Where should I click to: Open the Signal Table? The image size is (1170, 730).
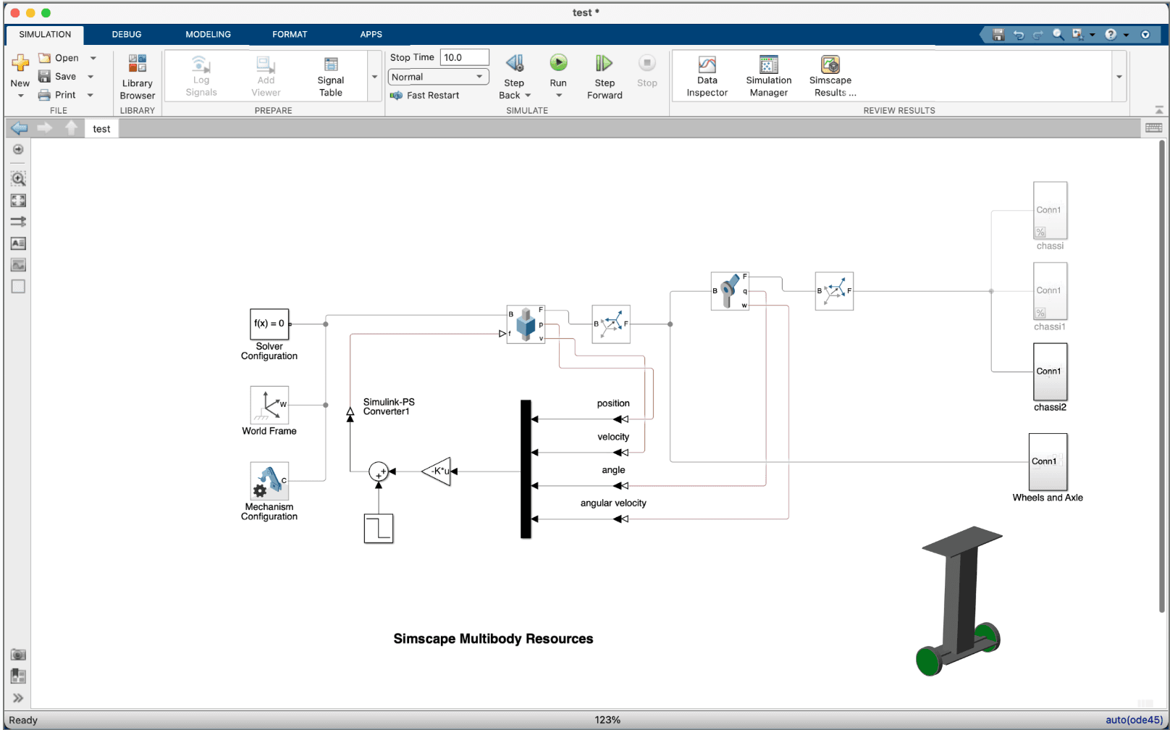[x=331, y=76]
